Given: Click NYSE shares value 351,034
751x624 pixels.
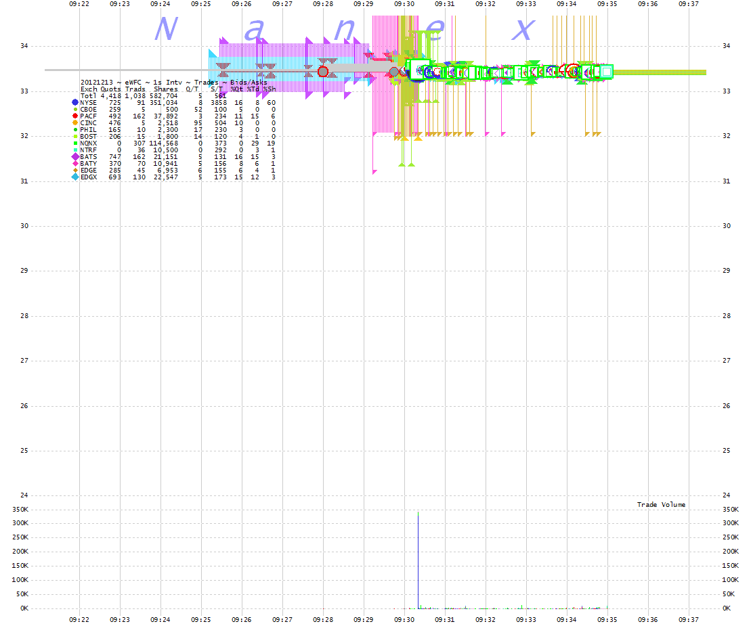Looking at the screenshot, I should pyautogui.click(x=164, y=102).
